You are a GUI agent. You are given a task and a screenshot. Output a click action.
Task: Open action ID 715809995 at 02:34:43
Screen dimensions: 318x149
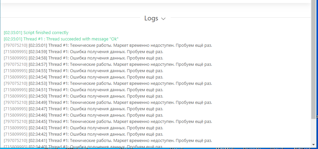15,128
